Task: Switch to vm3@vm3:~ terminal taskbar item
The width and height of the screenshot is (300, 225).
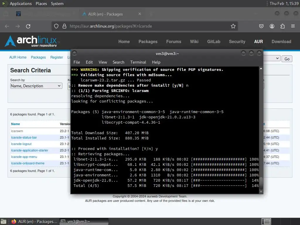Action: coord(84,221)
